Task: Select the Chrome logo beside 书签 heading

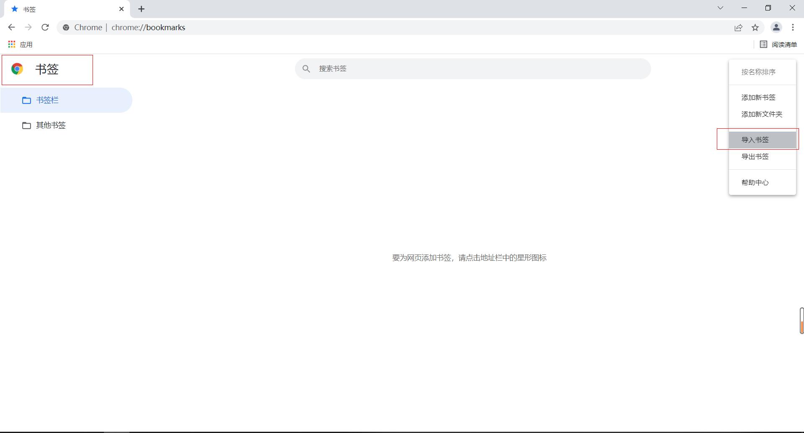Action: coord(18,69)
